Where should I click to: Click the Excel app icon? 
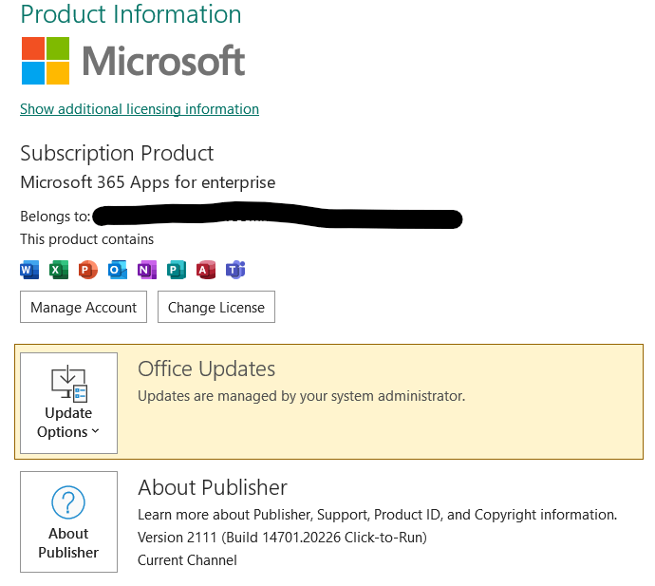(59, 270)
